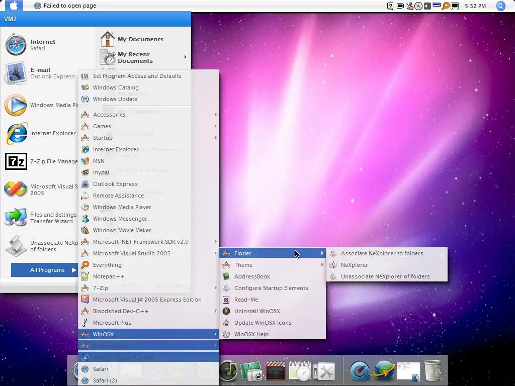515x386 pixels.
Task: Select the highlighted Finder submenu item
Action: (x=273, y=253)
